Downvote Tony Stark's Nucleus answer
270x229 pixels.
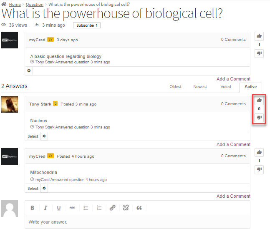click(259, 118)
